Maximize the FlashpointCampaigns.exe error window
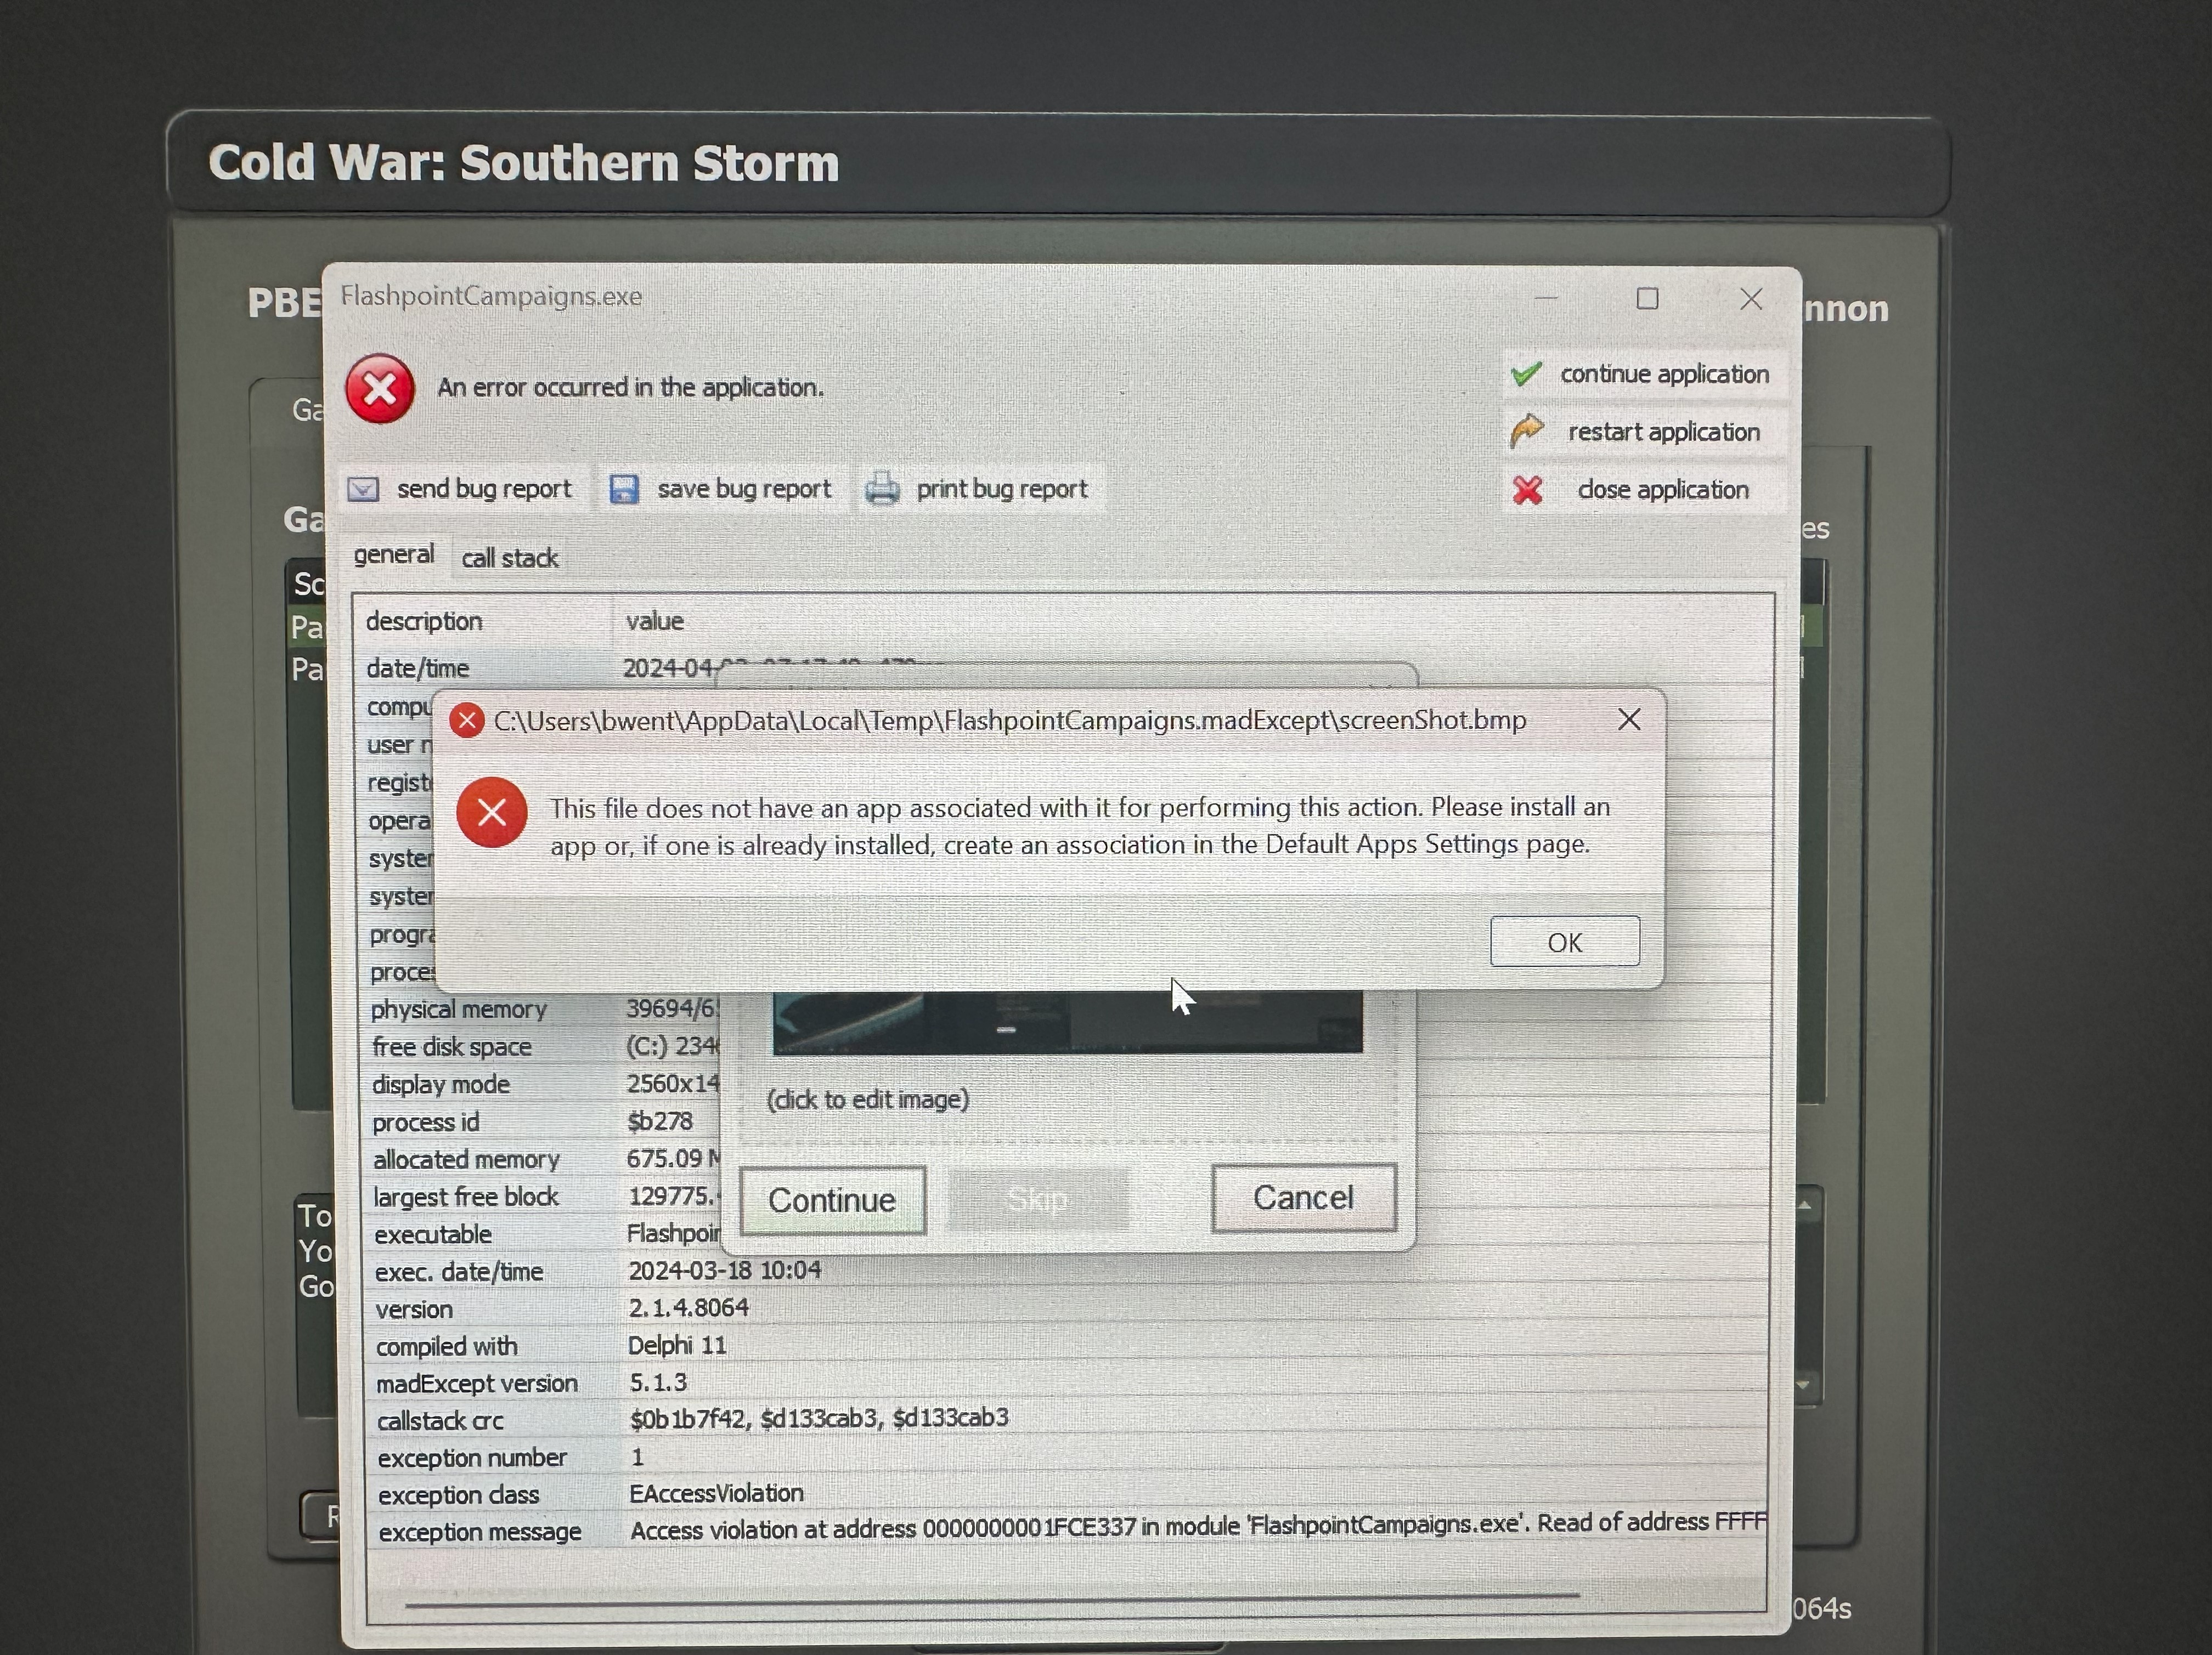This screenshot has width=2212, height=1655. coord(1647,299)
